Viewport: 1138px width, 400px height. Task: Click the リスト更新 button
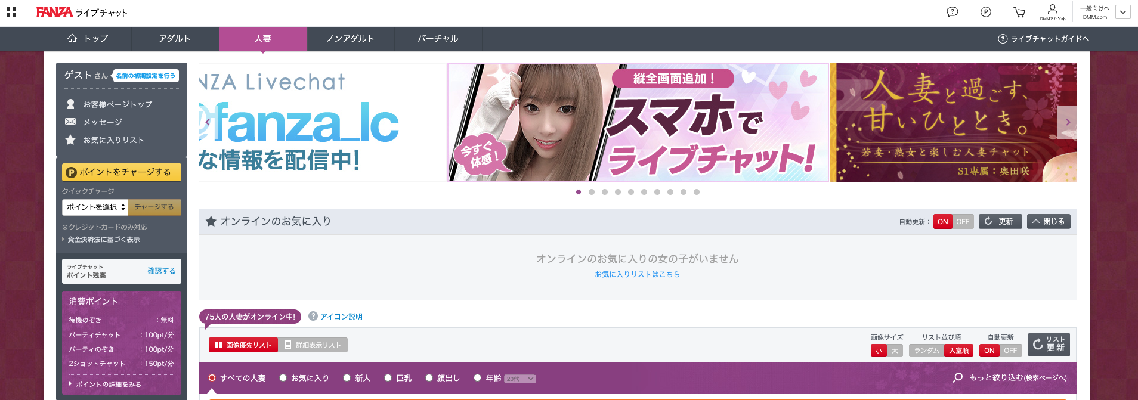[x=1049, y=345]
